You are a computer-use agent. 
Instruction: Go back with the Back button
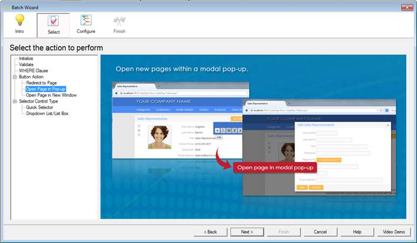211,232
